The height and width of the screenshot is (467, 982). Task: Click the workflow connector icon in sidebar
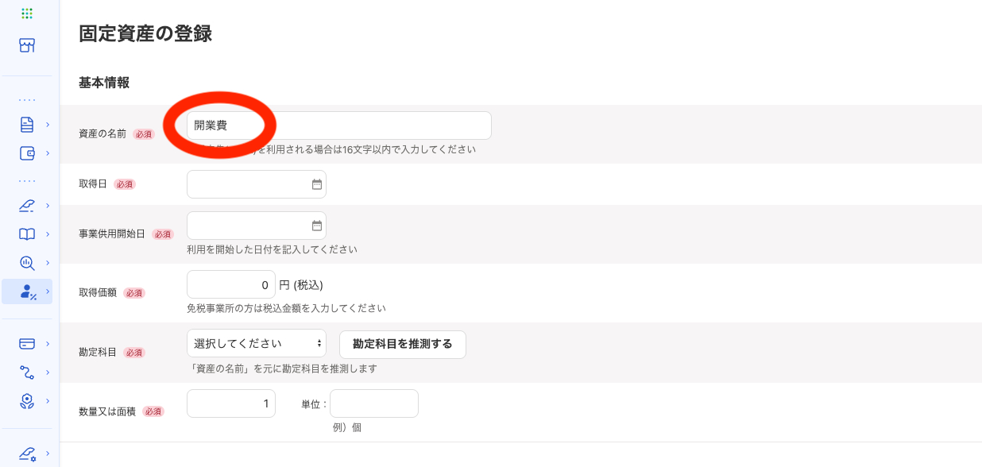(x=29, y=372)
